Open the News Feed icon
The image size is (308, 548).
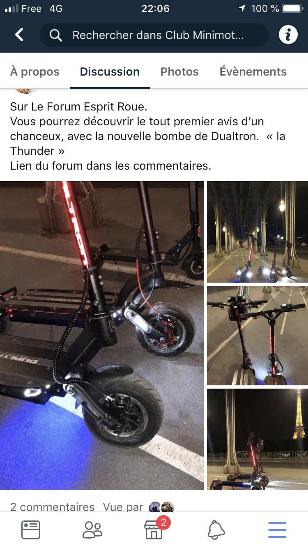point(31,530)
